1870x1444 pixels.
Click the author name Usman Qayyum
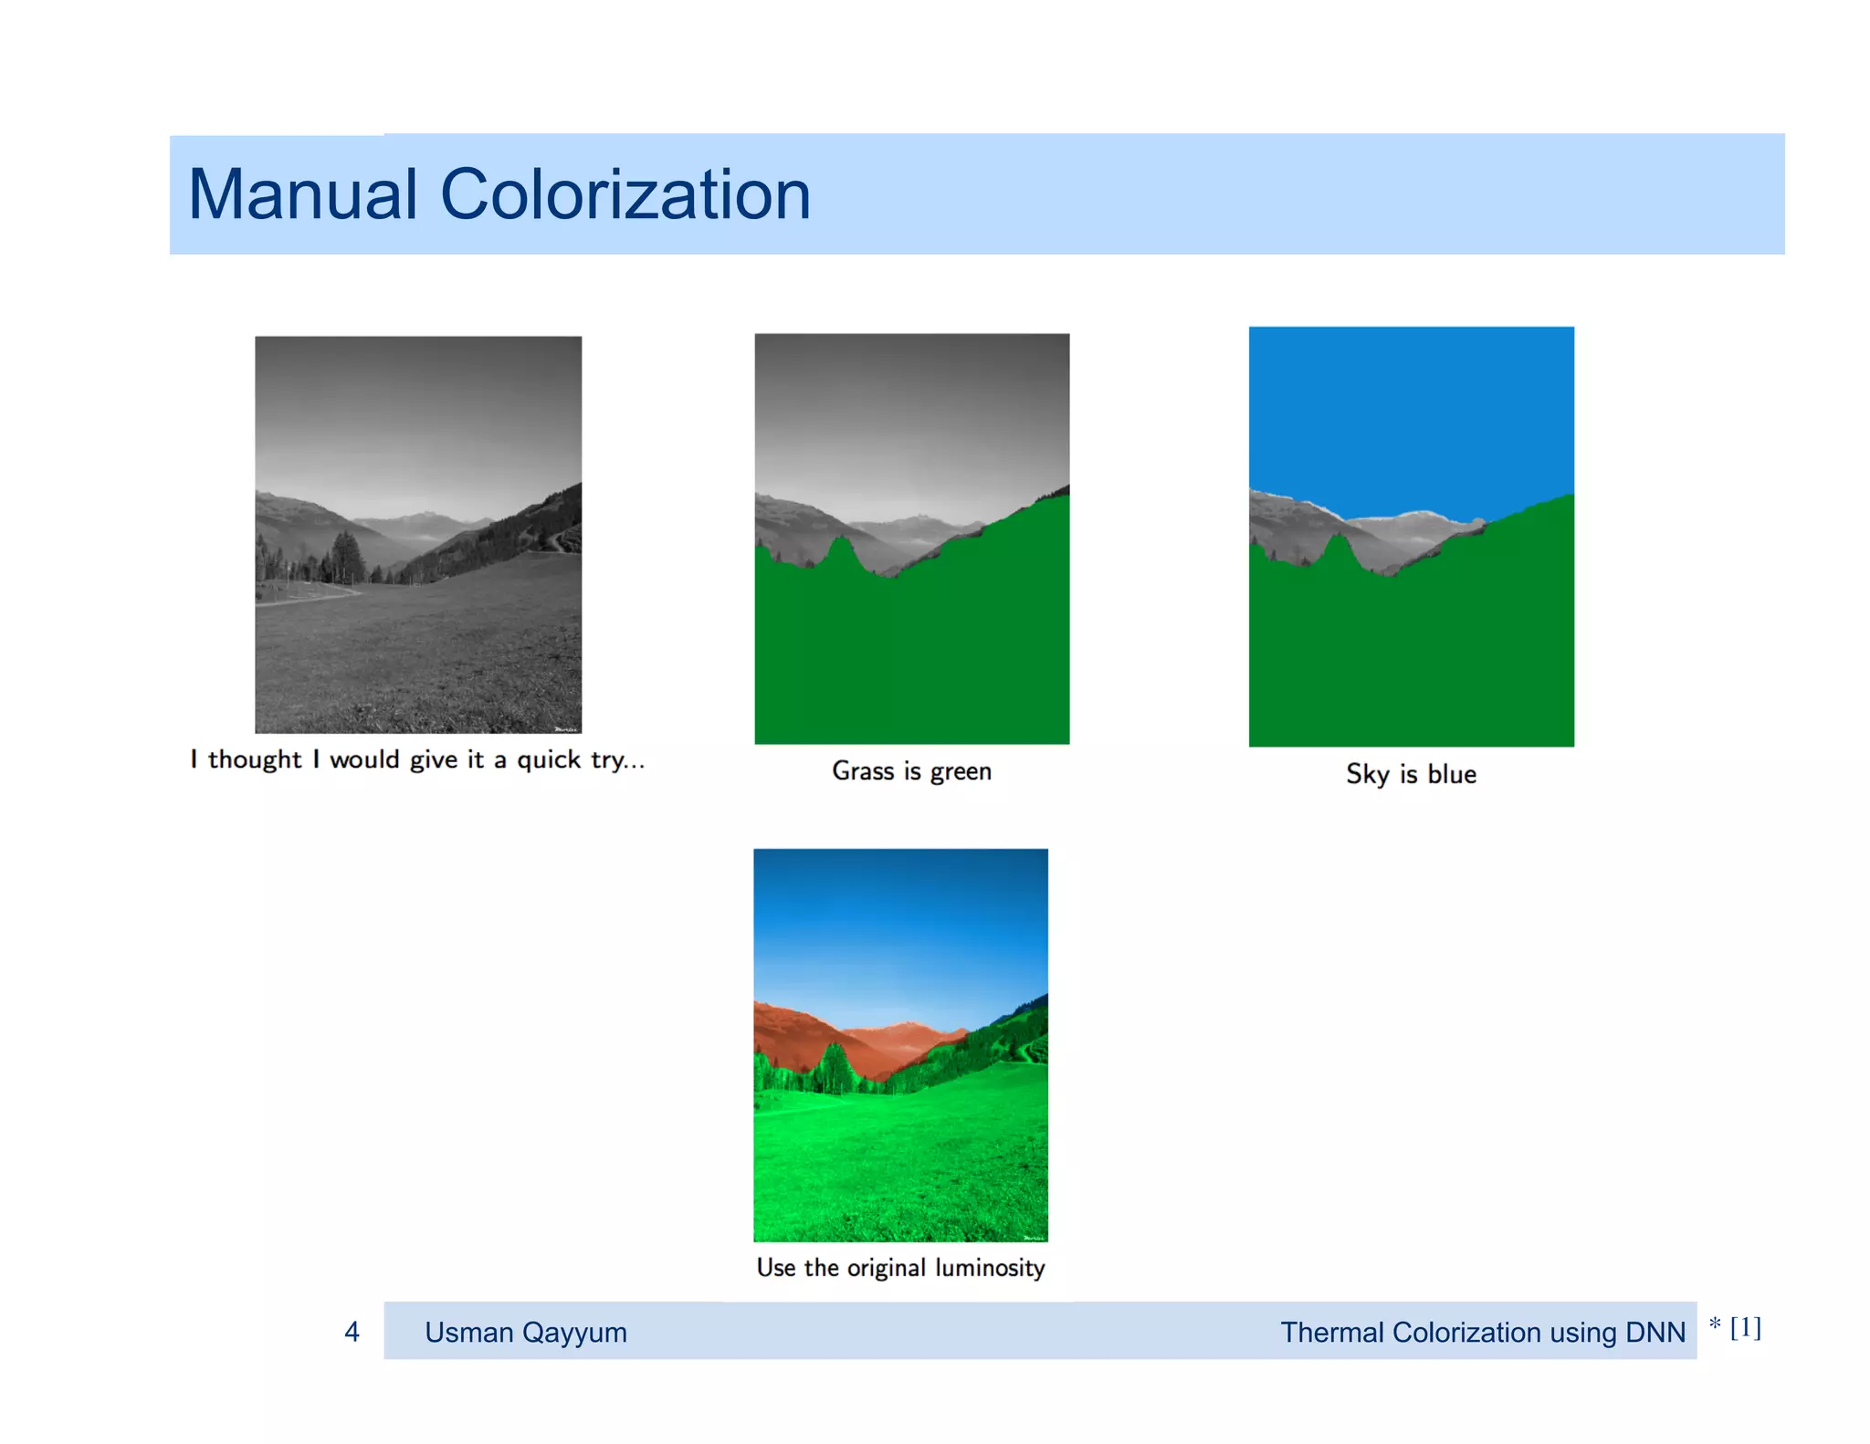[526, 1332]
